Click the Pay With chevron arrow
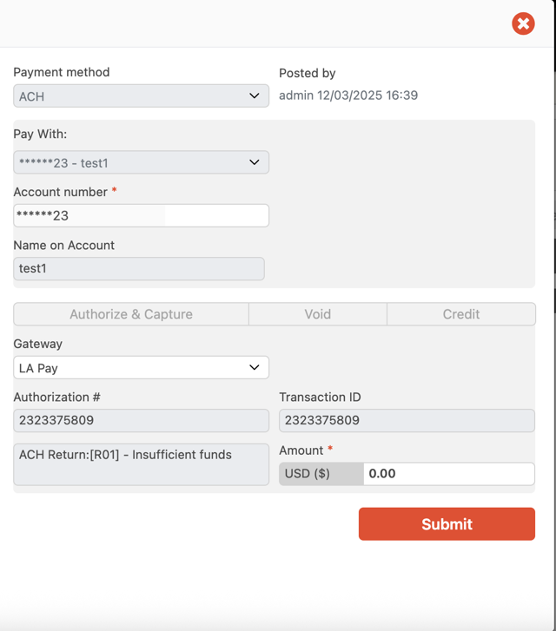 [255, 162]
